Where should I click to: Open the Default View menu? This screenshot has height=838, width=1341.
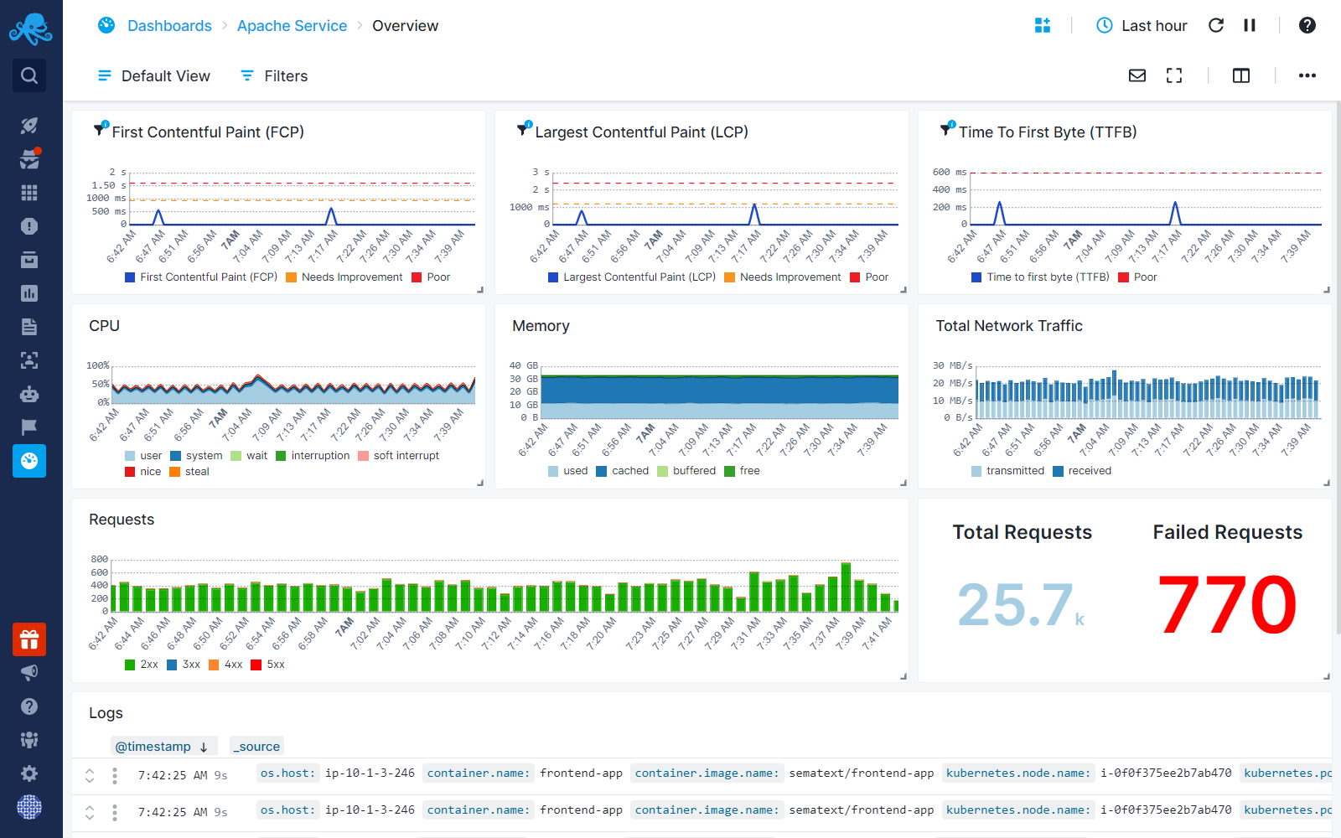tap(154, 76)
